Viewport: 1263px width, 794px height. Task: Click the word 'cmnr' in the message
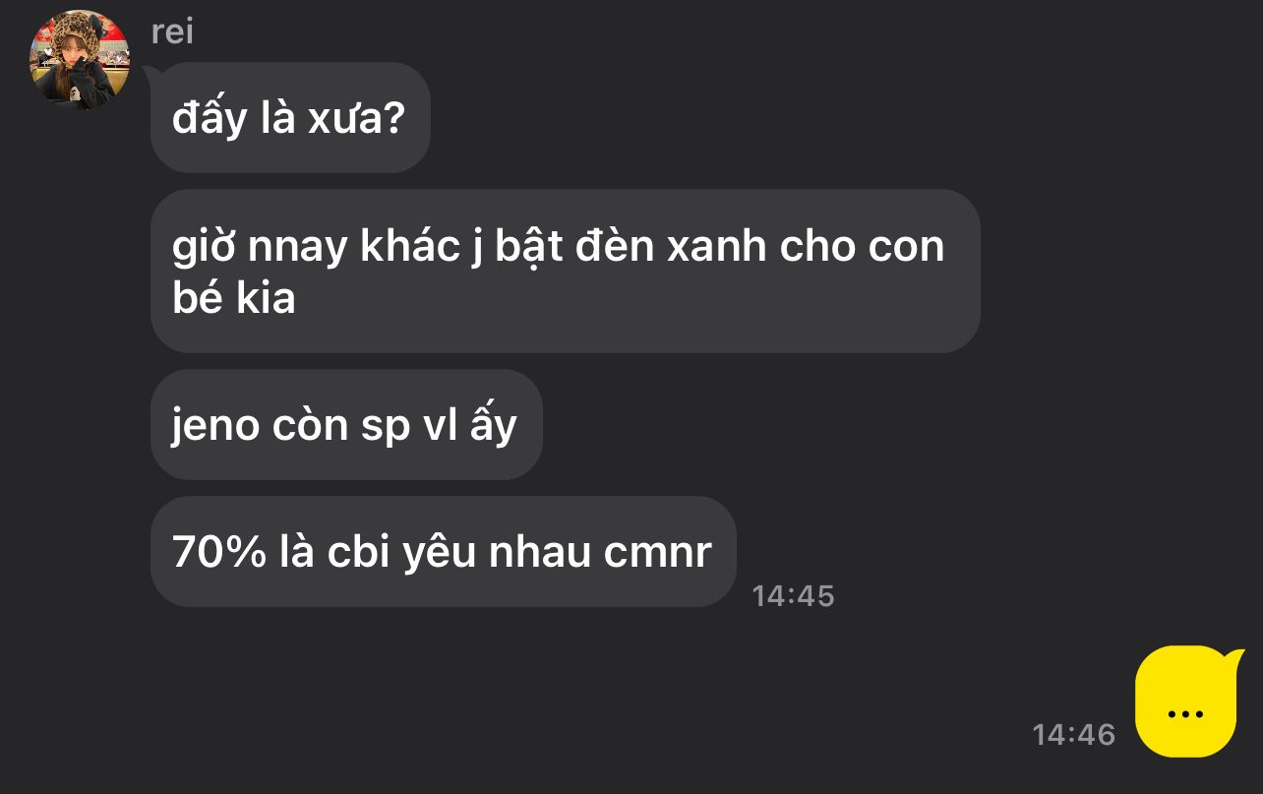[x=657, y=552]
